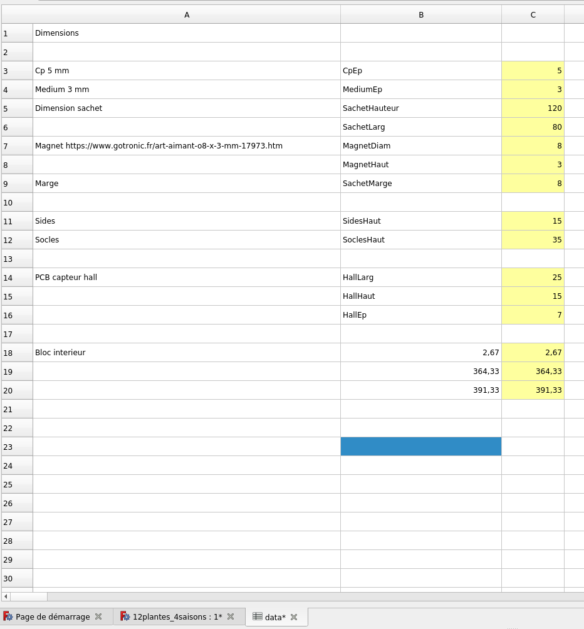Select the 'Cp 5 mm' cell
Image resolution: width=584 pixels, height=629 pixels.
point(187,71)
